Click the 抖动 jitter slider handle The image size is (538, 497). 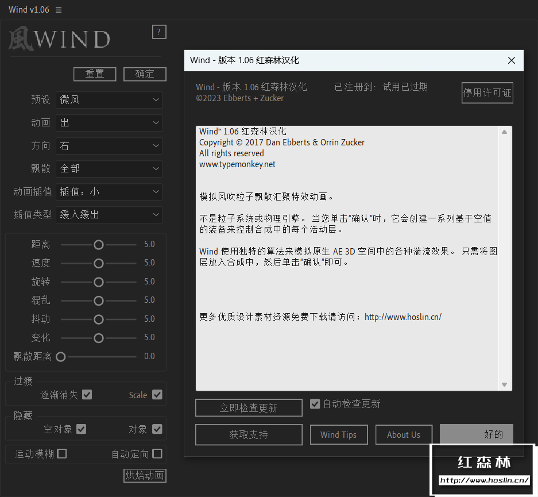(99, 319)
